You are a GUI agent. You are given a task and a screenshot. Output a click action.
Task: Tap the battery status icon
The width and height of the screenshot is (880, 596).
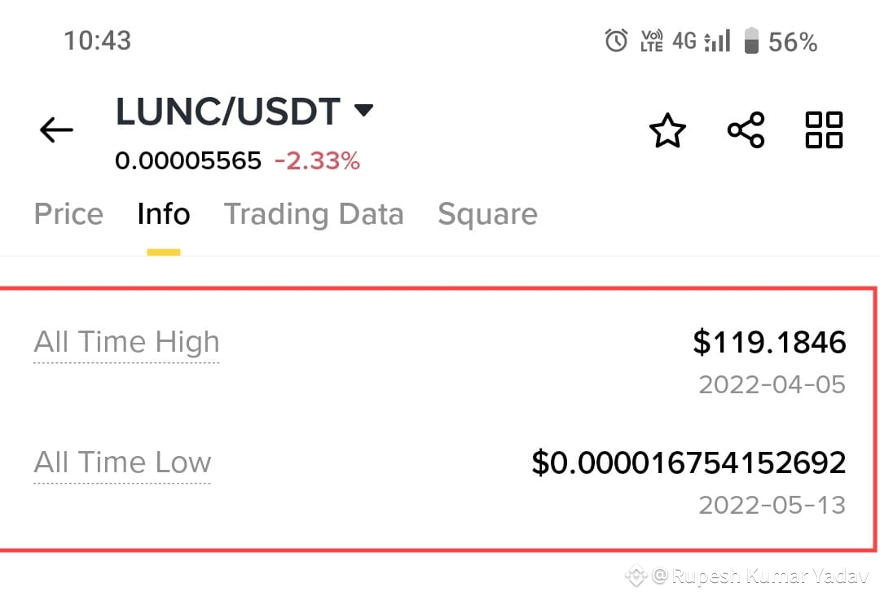tap(751, 41)
